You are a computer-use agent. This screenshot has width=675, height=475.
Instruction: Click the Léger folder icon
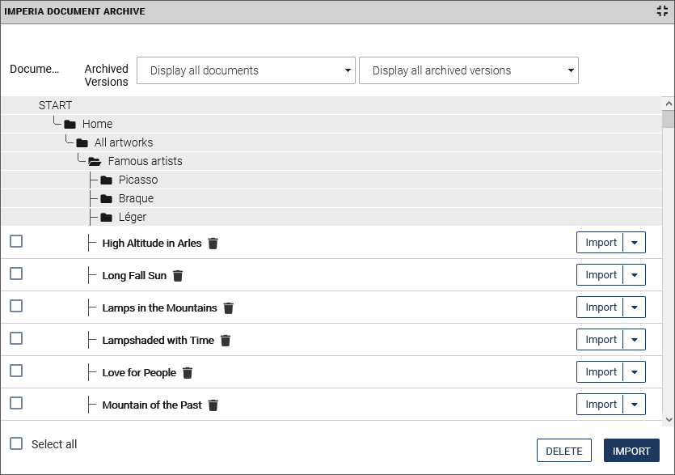107,217
